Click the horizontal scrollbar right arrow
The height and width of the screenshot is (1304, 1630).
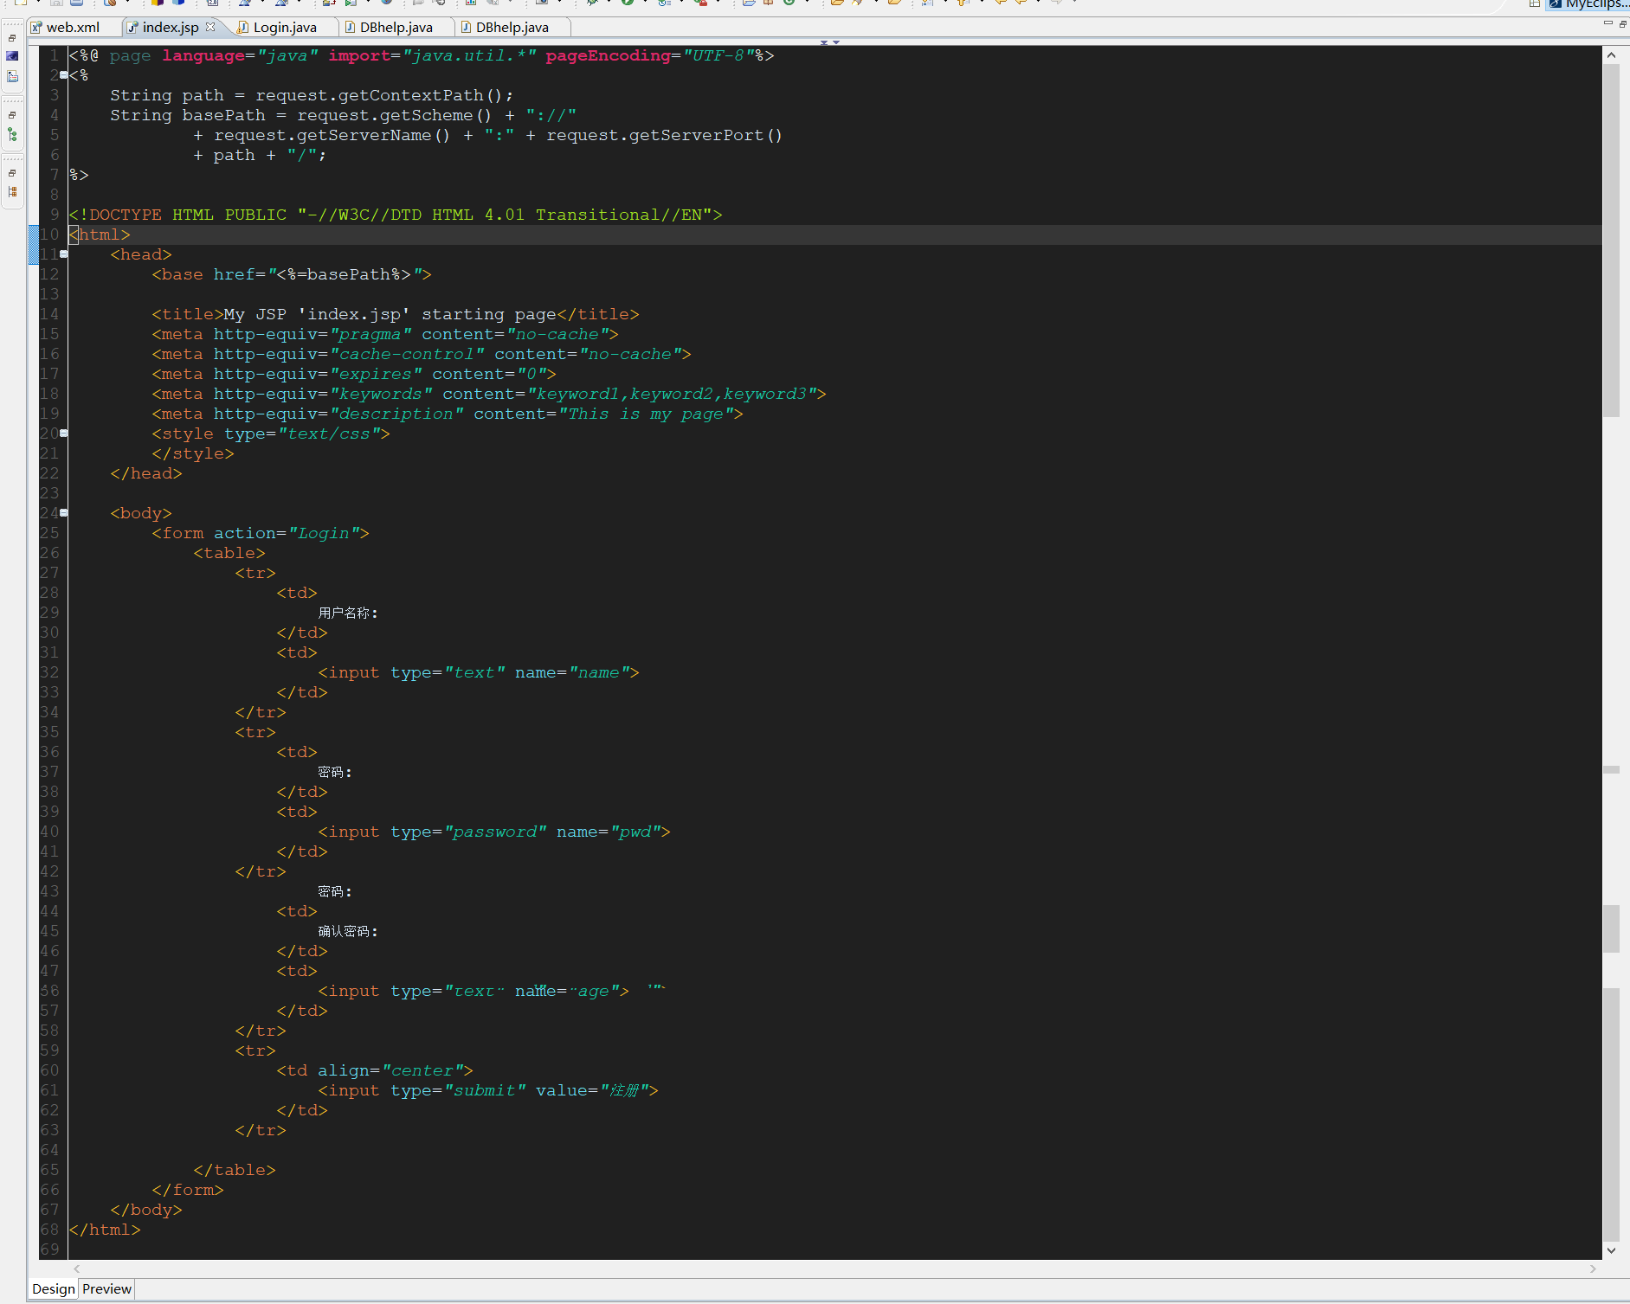pyautogui.click(x=1593, y=1269)
